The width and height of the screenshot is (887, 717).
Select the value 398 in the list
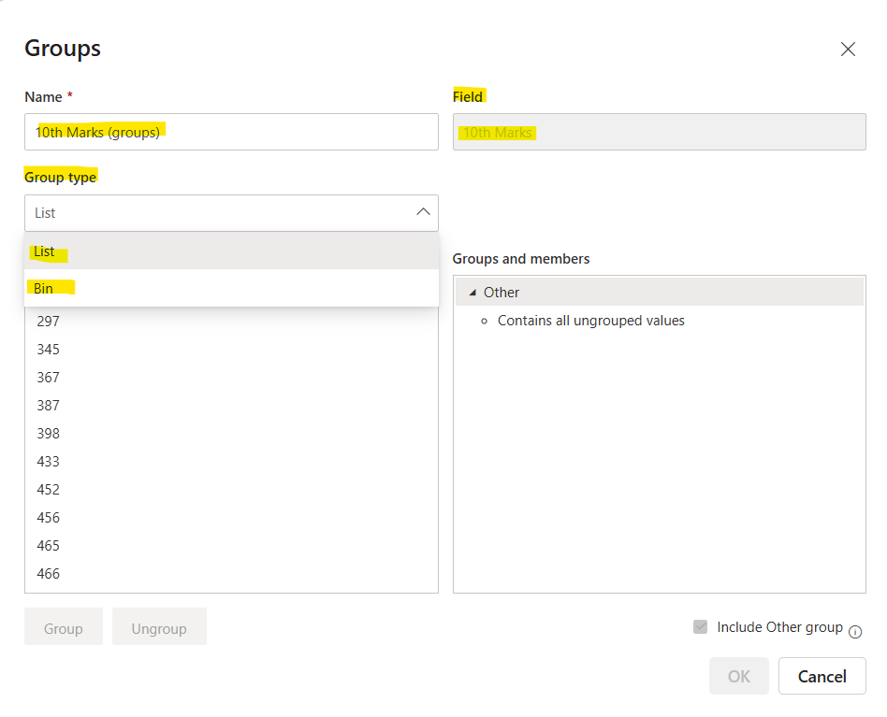click(x=48, y=433)
